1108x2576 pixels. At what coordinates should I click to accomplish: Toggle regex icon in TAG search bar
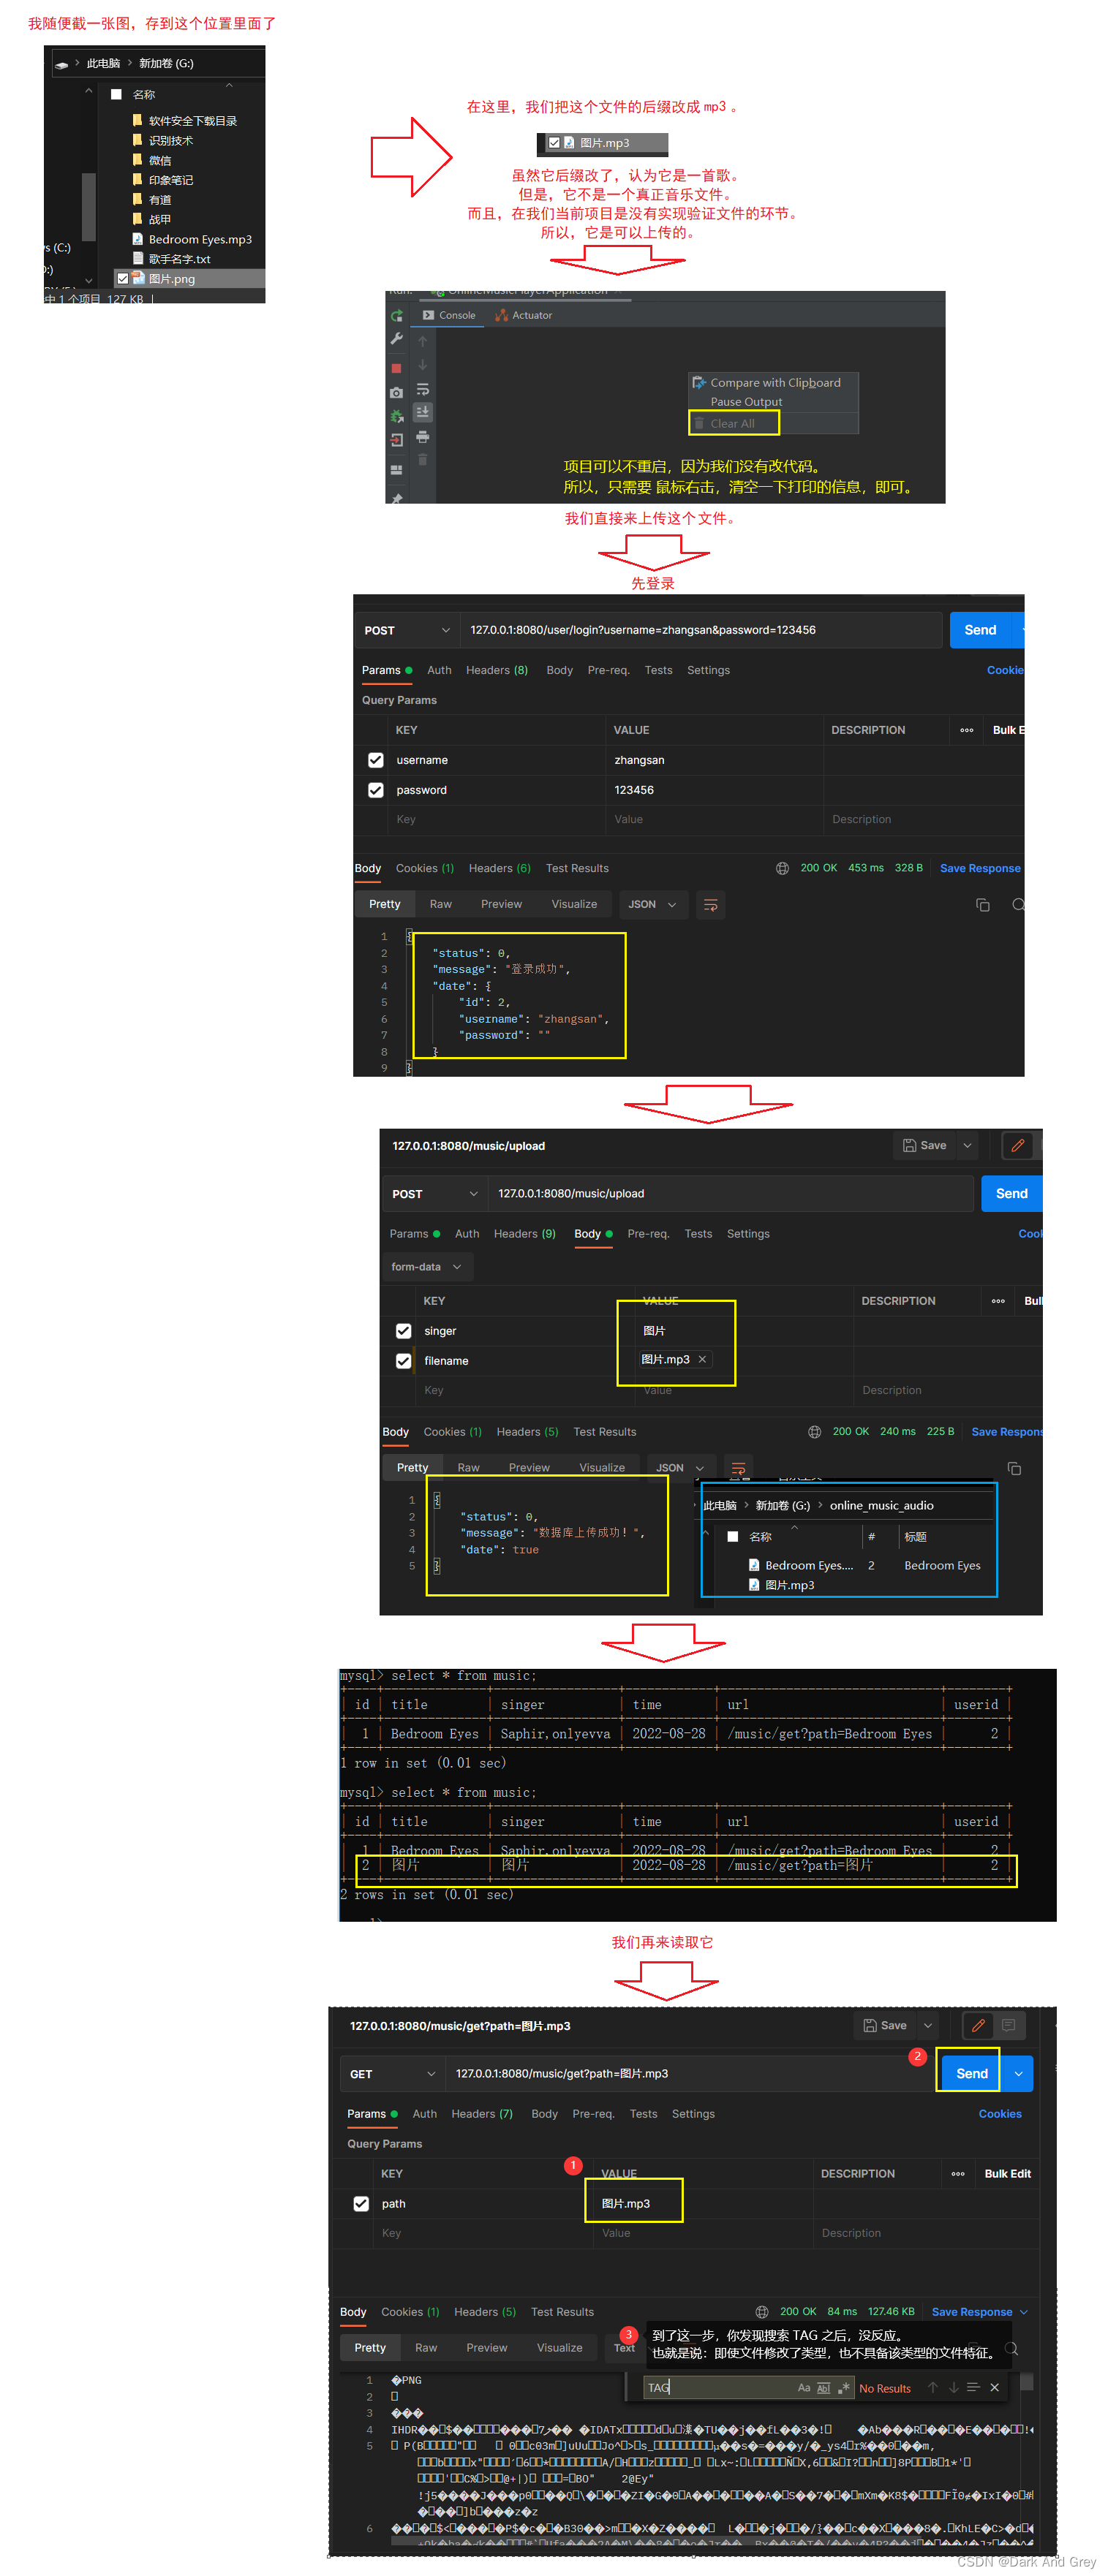point(845,2388)
